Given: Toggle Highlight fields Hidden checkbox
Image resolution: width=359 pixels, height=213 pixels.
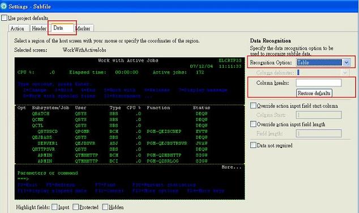Looking at the screenshot, I should click(105, 207).
